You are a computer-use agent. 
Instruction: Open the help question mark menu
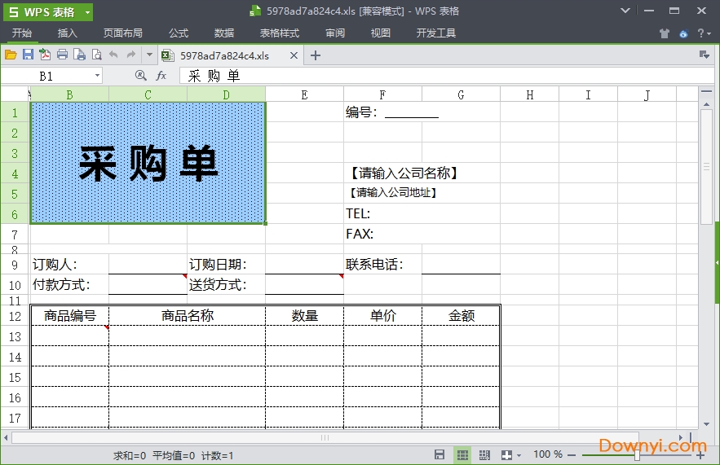pyautogui.click(x=704, y=33)
